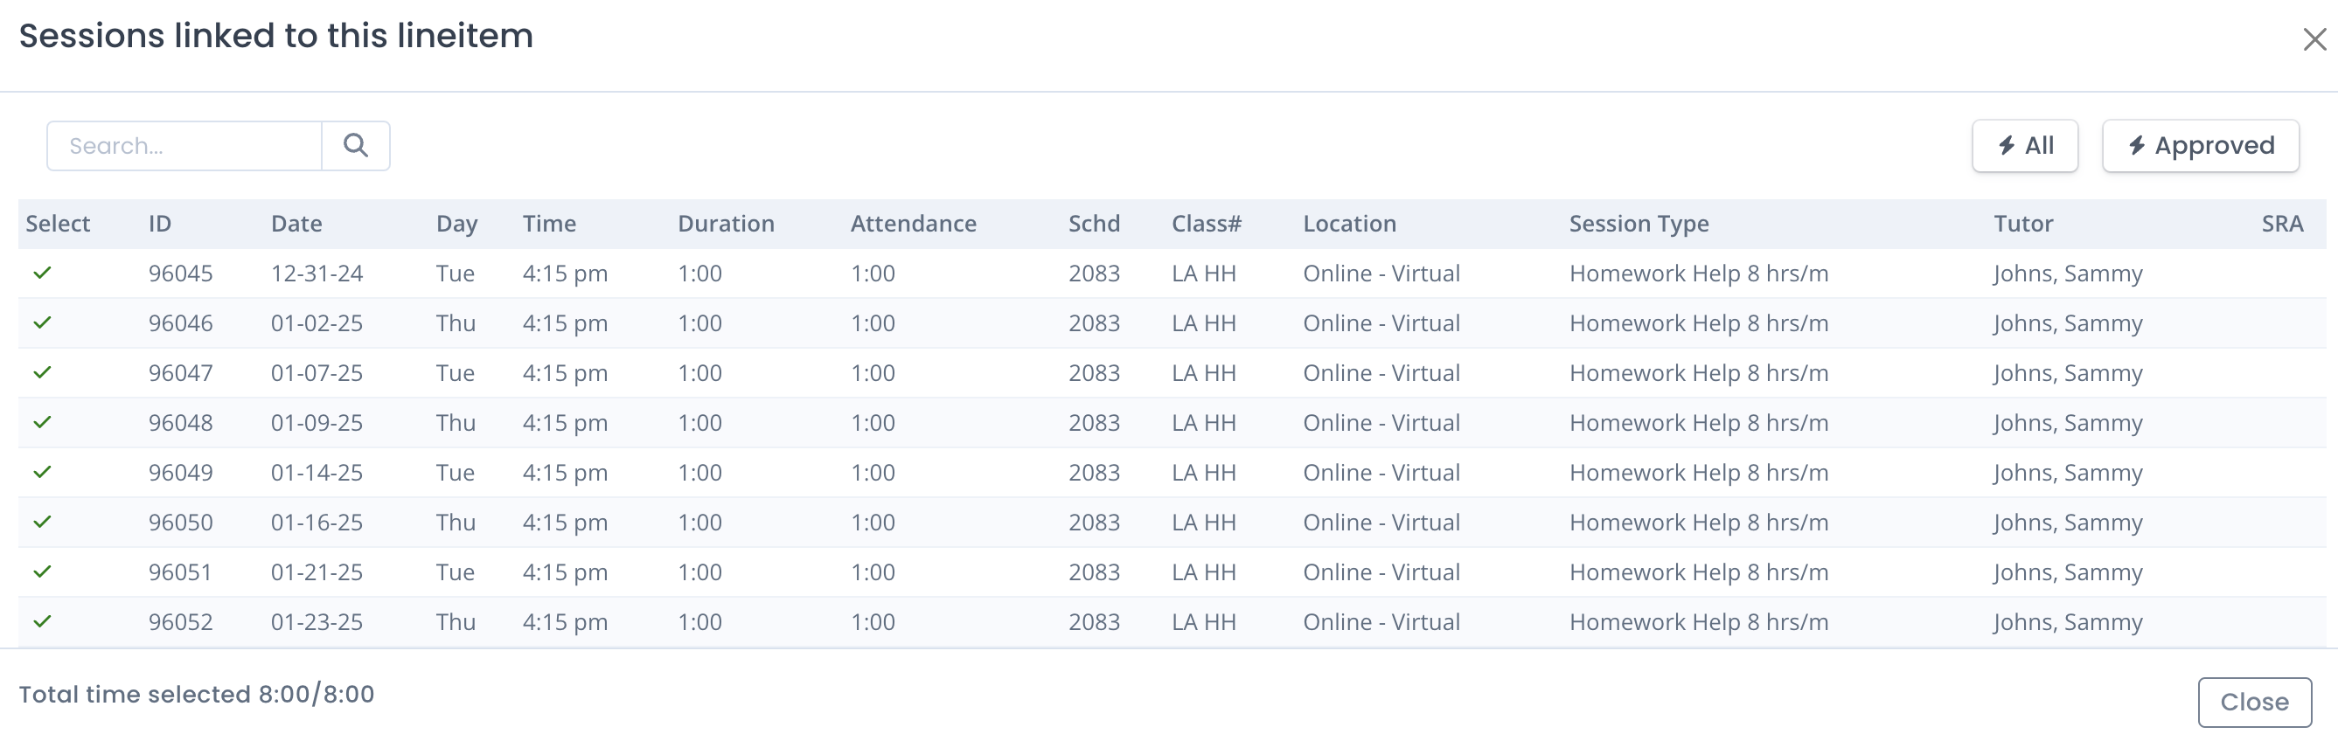The image size is (2338, 748).
Task: Click session ID 96051
Action: tap(181, 573)
